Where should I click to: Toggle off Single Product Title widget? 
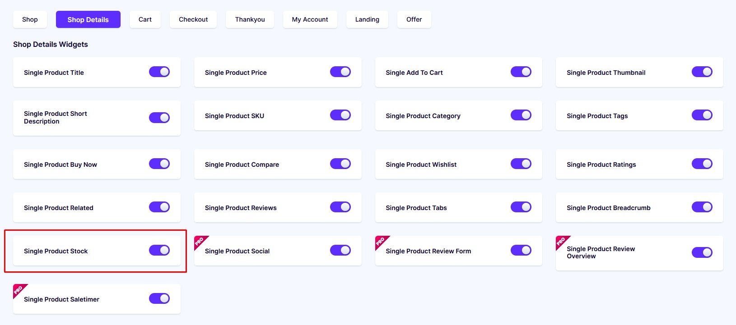pos(159,72)
